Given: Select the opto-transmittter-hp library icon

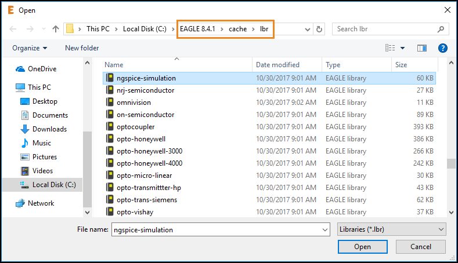Looking at the screenshot, I should (x=110, y=188).
